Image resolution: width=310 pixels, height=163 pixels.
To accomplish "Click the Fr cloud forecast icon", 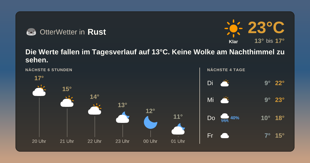I will [225, 136].
